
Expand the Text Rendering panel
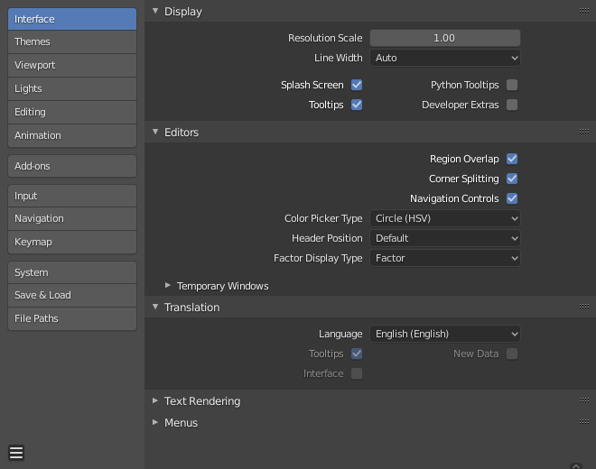point(155,400)
